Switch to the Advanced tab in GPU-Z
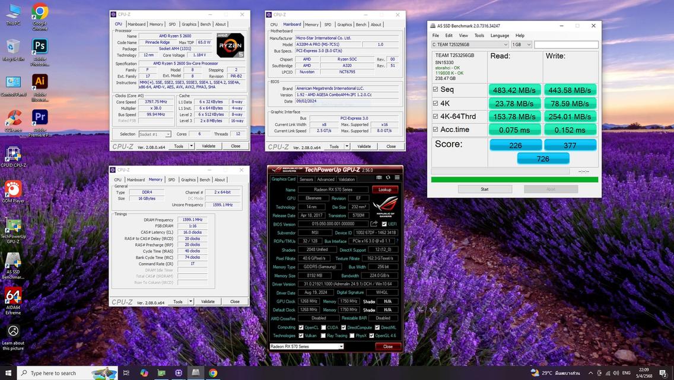674x380 pixels. click(325, 179)
